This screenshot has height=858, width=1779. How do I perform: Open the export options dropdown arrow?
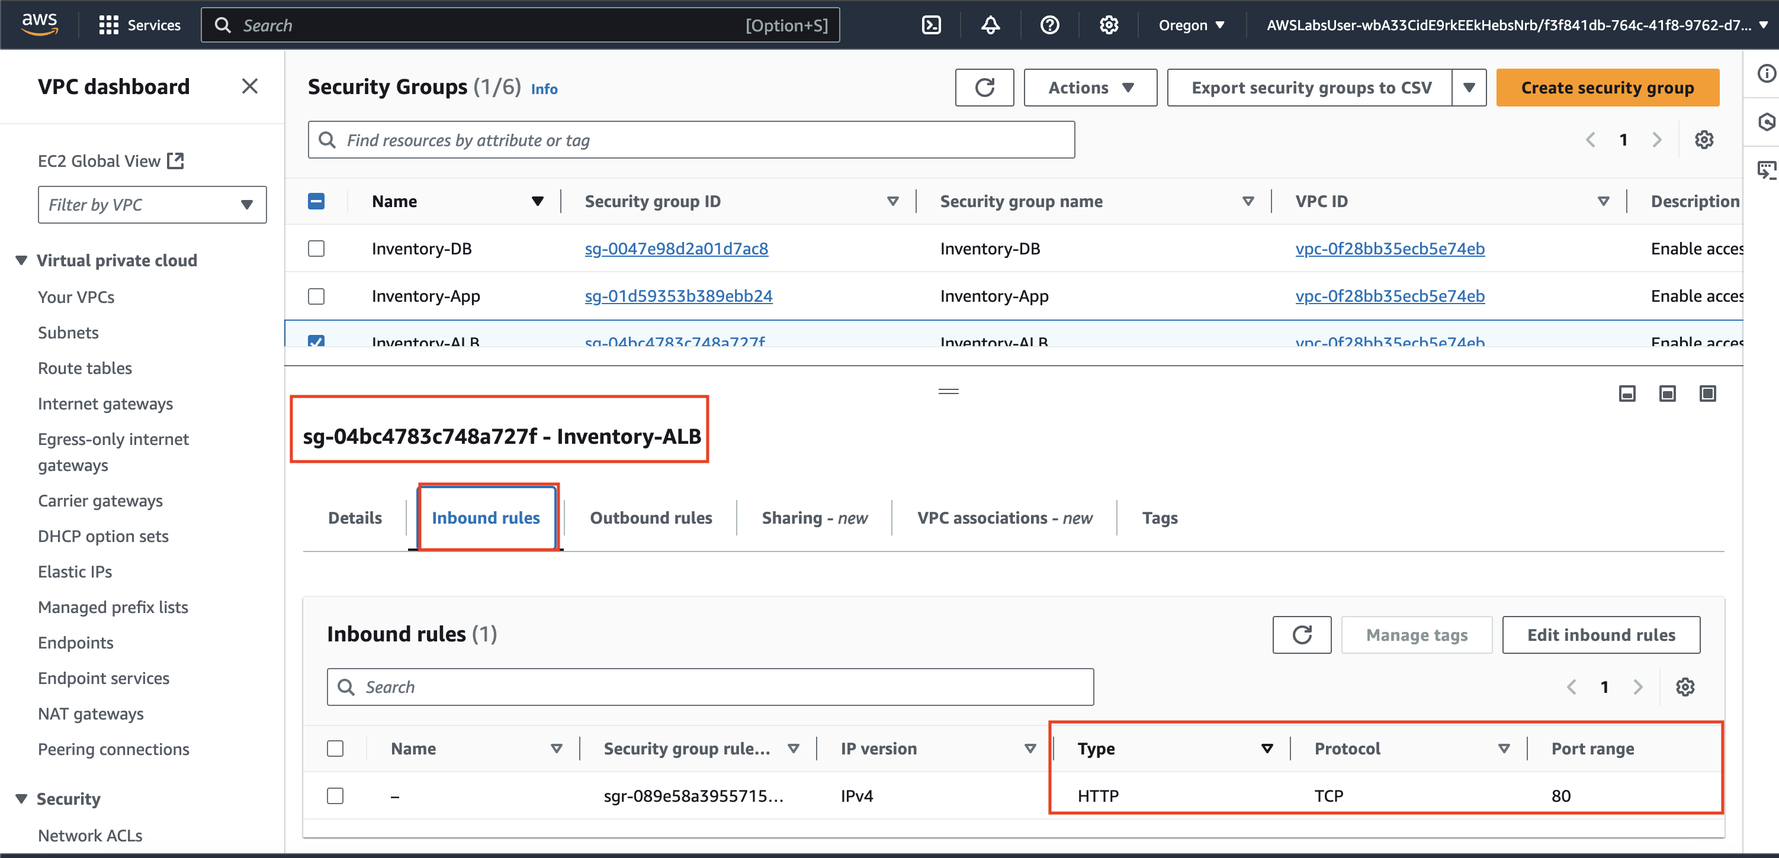(x=1469, y=88)
